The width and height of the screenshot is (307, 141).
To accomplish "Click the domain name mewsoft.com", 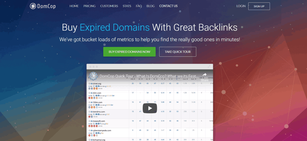I will pyautogui.click(x=99, y=121).
